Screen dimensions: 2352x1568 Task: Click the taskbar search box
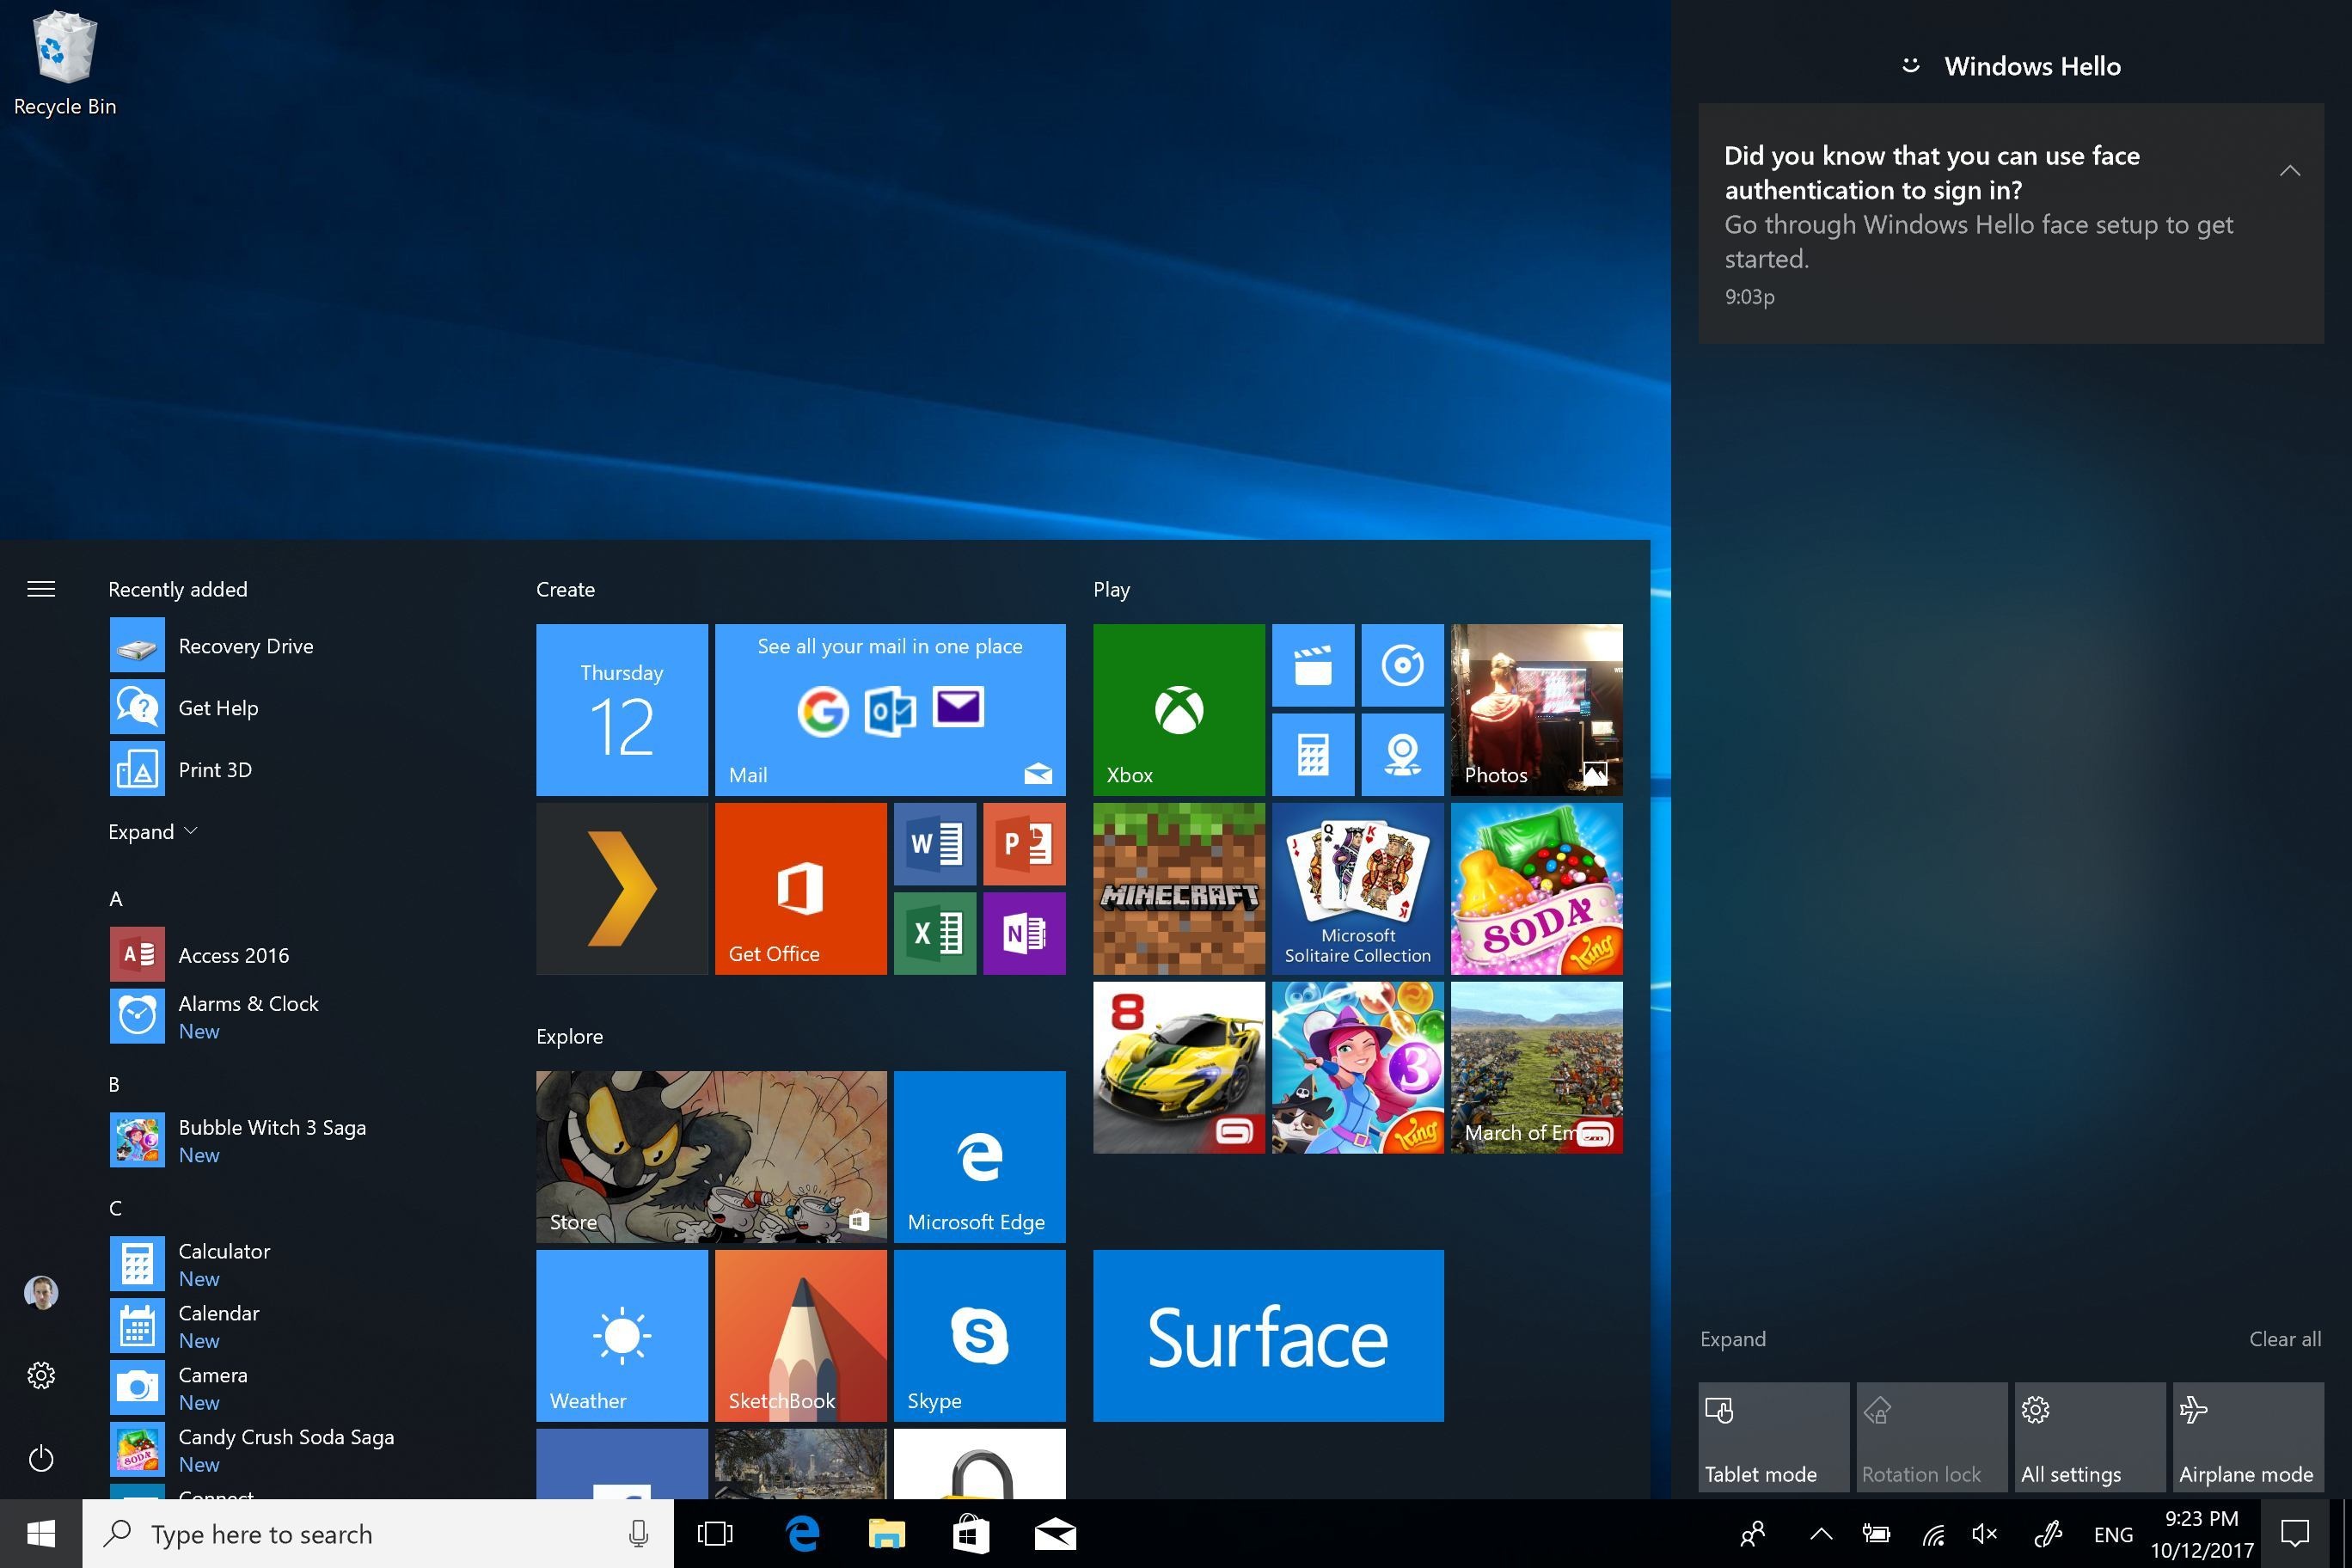(378, 1533)
